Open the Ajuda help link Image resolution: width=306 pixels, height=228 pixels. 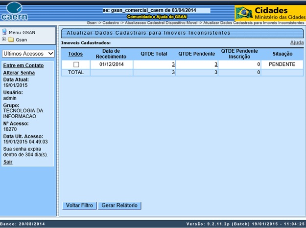pyautogui.click(x=297, y=43)
